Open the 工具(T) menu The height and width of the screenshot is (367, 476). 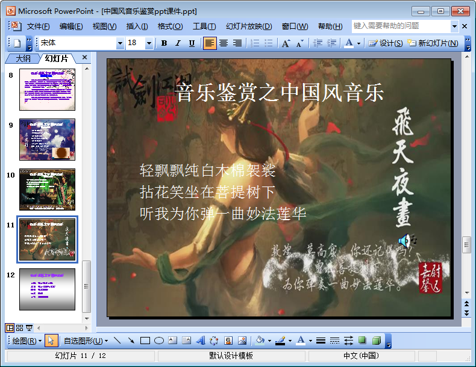click(x=204, y=26)
